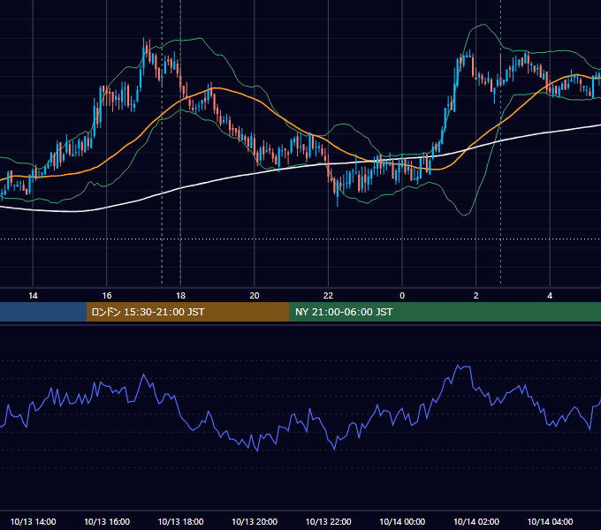Click the NY 21:00-06:00 JST session bar
601x530 pixels.
[445, 312]
